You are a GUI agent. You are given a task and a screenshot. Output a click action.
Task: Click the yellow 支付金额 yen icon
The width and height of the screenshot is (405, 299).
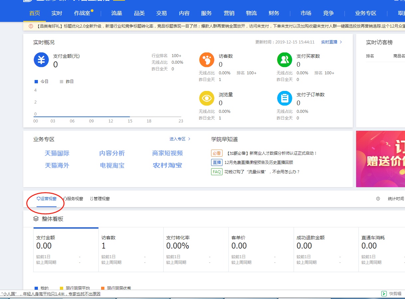click(x=41, y=60)
